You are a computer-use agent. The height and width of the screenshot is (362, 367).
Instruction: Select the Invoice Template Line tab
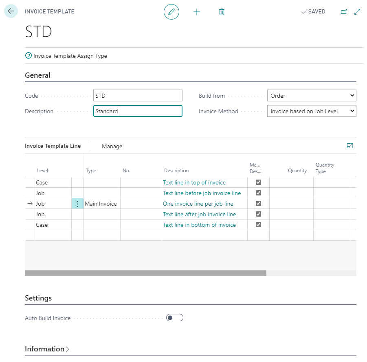coord(53,146)
